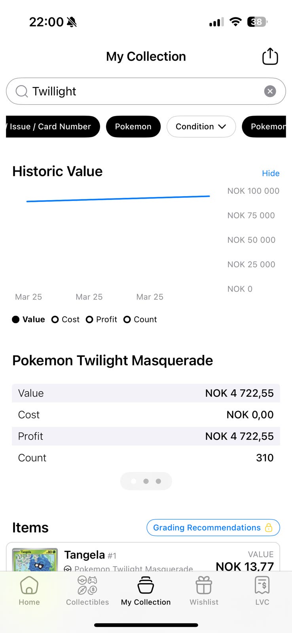The height and width of the screenshot is (633, 292).
Task: Tap the share icon in header
Action: point(270,56)
